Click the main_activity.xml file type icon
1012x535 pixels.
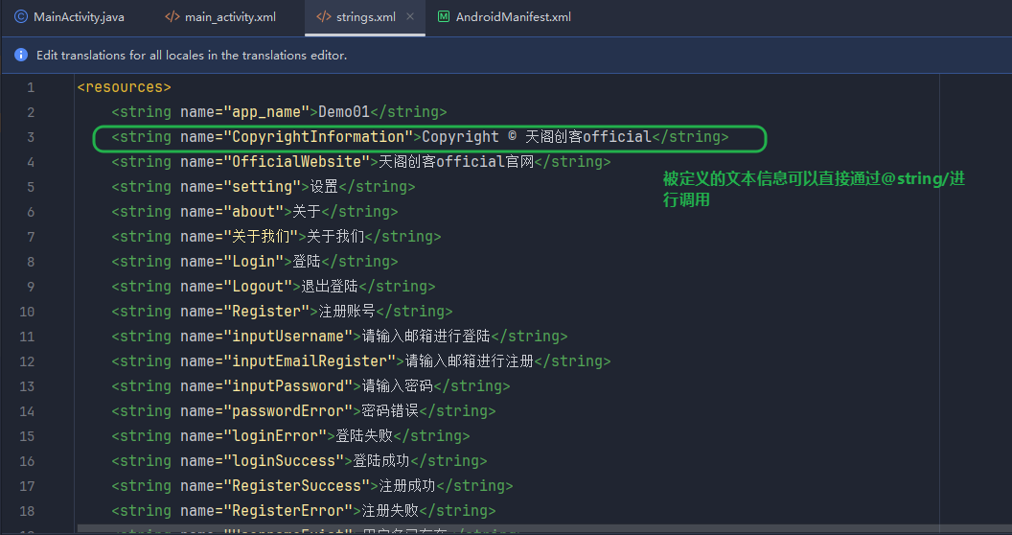172,17
